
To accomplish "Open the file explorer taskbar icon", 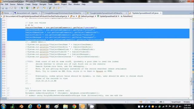I will tap(65, 106).
